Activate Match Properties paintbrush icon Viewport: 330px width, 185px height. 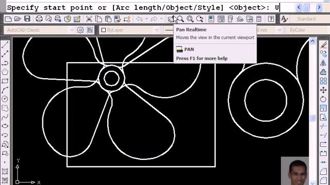[118, 19]
